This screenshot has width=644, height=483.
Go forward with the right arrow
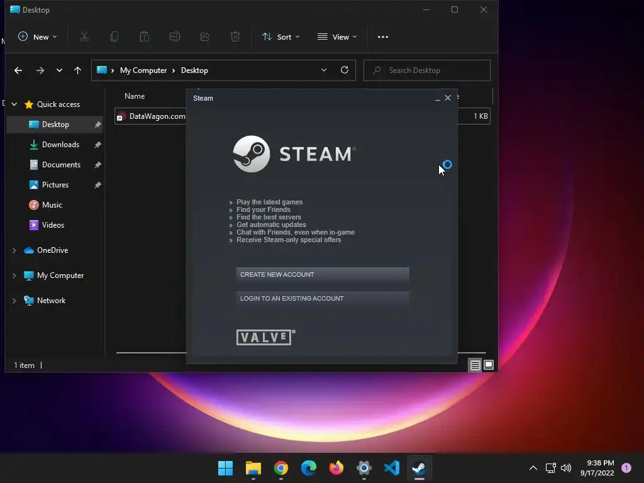[x=40, y=70]
